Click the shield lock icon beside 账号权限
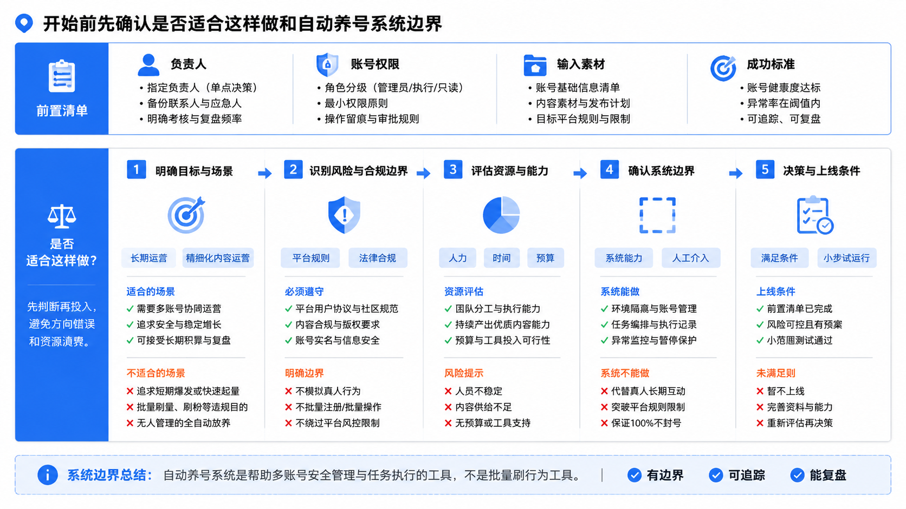906x509 pixels. pyautogui.click(x=327, y=65)
